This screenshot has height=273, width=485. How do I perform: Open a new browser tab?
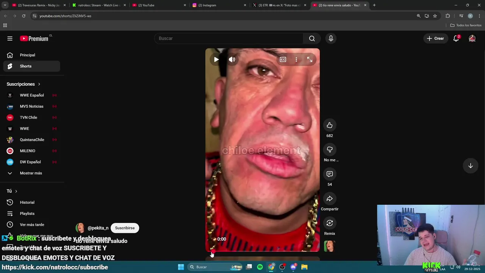(374, 5)
